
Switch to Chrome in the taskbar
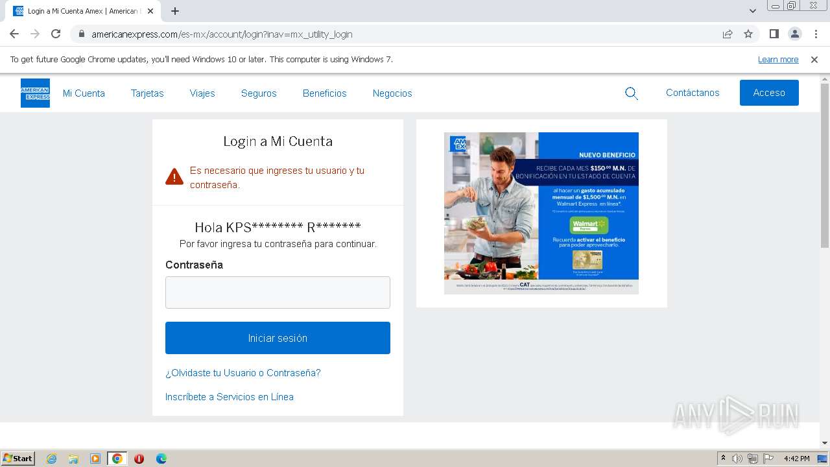[117, 459]
